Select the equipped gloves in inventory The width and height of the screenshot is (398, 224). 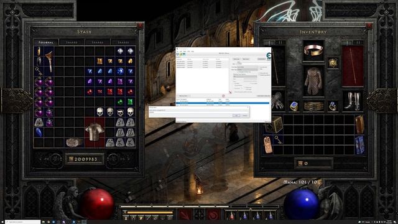tap(278, 101)
